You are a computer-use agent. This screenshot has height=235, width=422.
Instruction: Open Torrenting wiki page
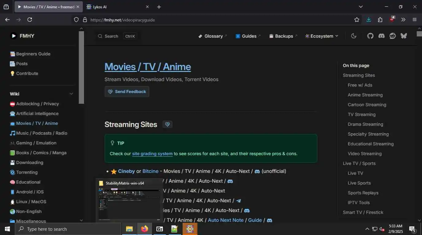(x=24, y=172)
